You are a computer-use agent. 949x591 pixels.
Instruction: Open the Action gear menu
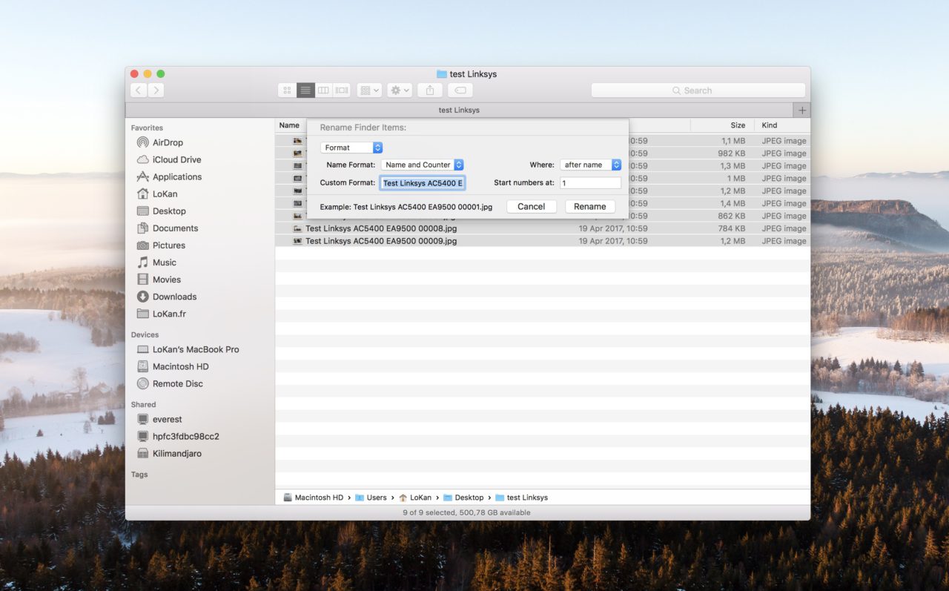tap(400, 90)
